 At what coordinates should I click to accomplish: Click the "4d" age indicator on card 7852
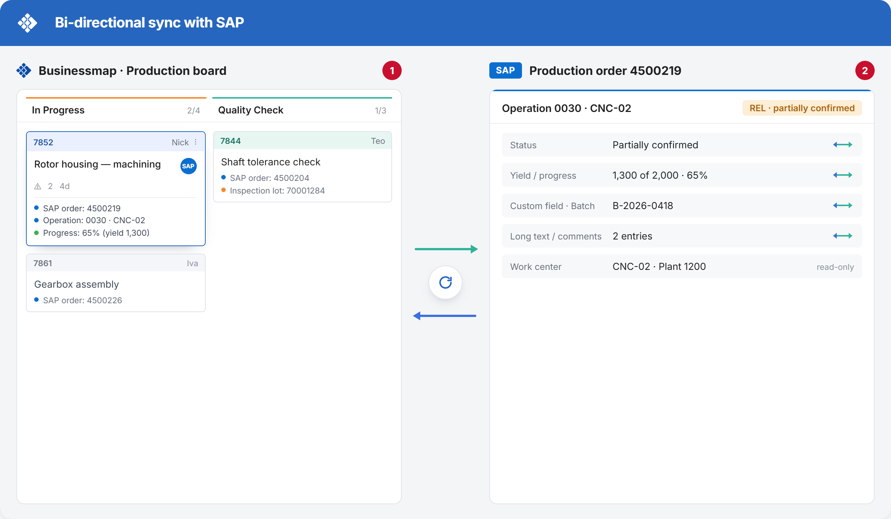[65, 186]
